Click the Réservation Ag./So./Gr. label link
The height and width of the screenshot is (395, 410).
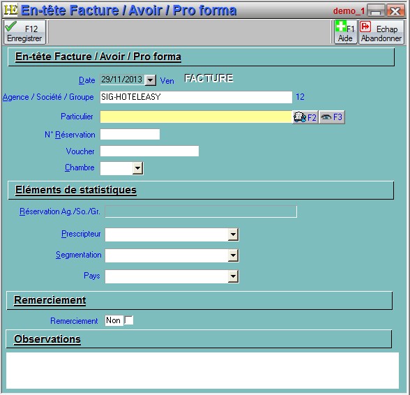click(60, 211)
